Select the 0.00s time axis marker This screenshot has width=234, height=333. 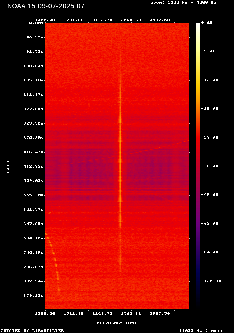point(36,23)
